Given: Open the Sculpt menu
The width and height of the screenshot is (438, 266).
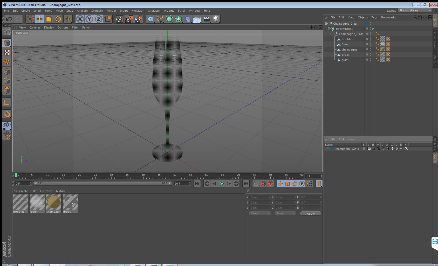Looking at the screenshot, I should 124,11.
